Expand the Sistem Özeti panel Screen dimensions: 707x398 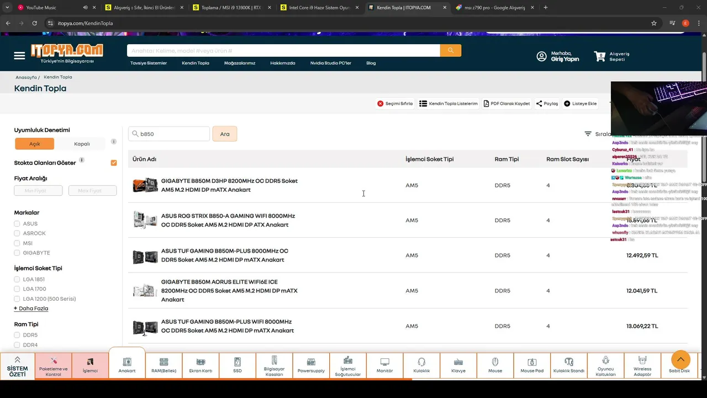click(x=18, y=366)
